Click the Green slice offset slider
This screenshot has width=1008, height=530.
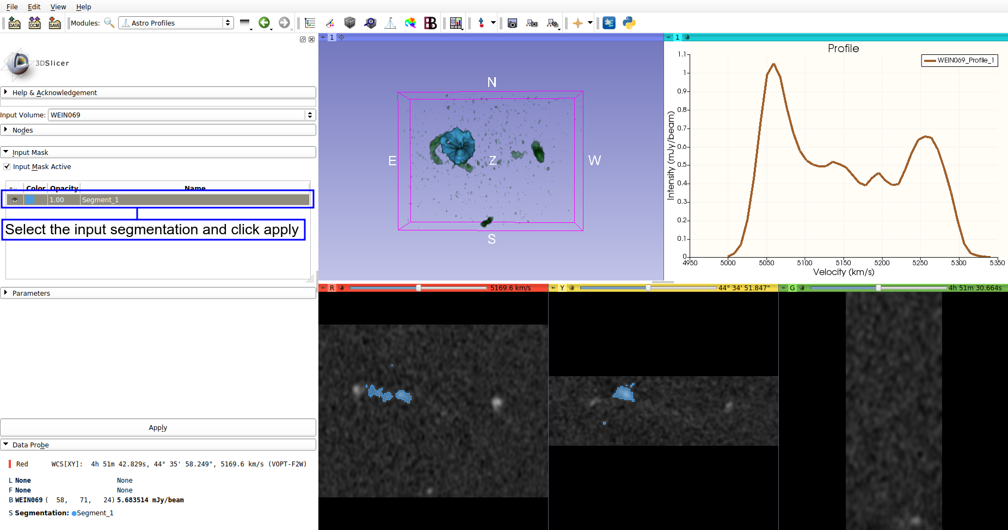pos(878,288)
